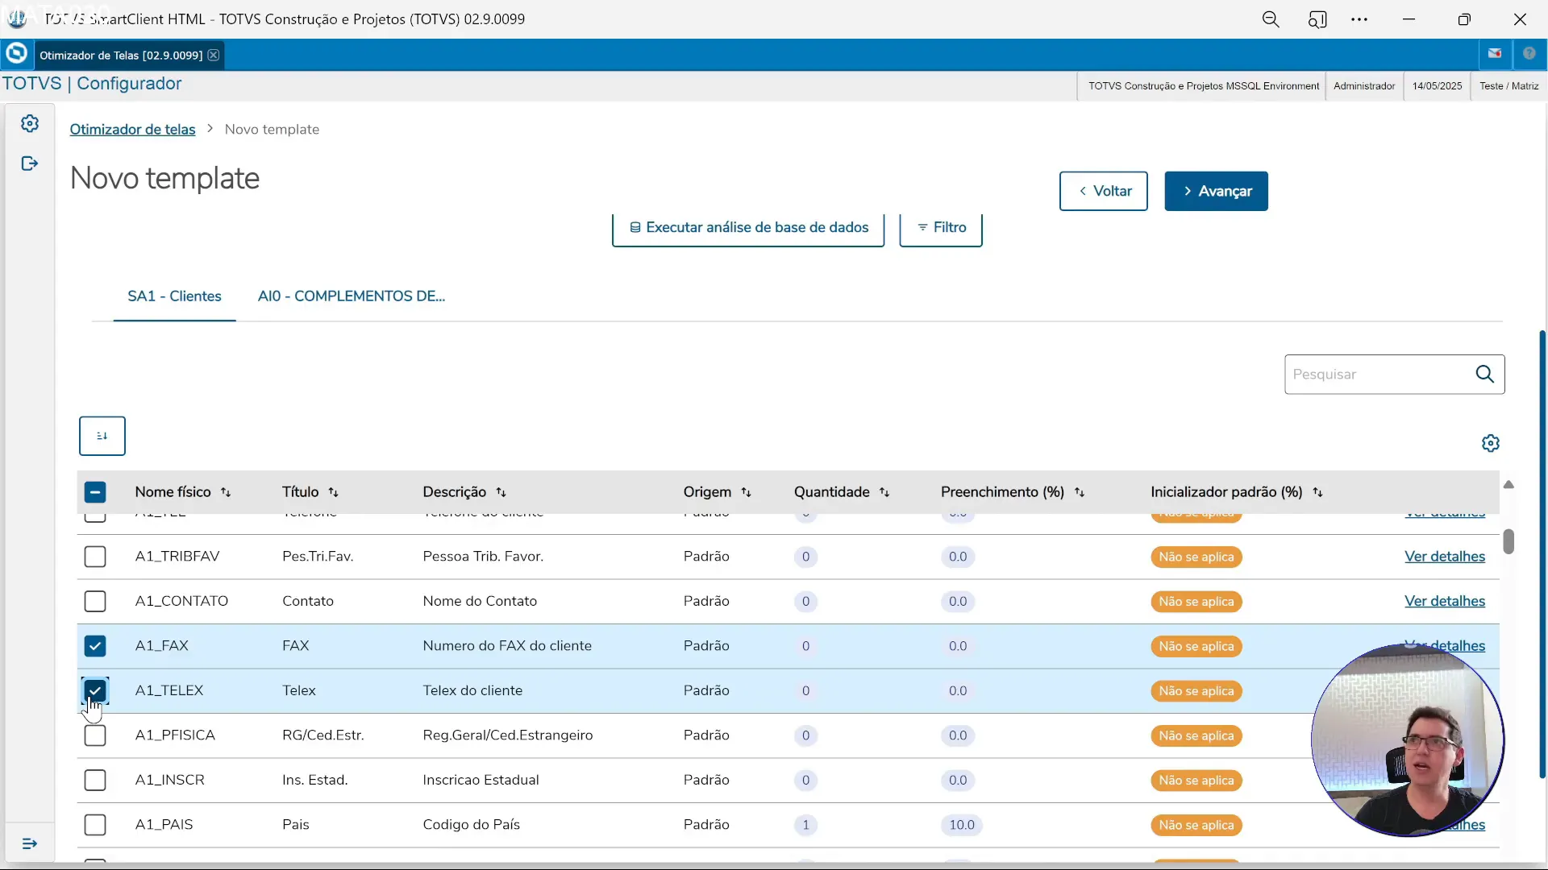Click the sidebar logout exit icon
This screenshot has height=870, width=1548.
[30, 164]
